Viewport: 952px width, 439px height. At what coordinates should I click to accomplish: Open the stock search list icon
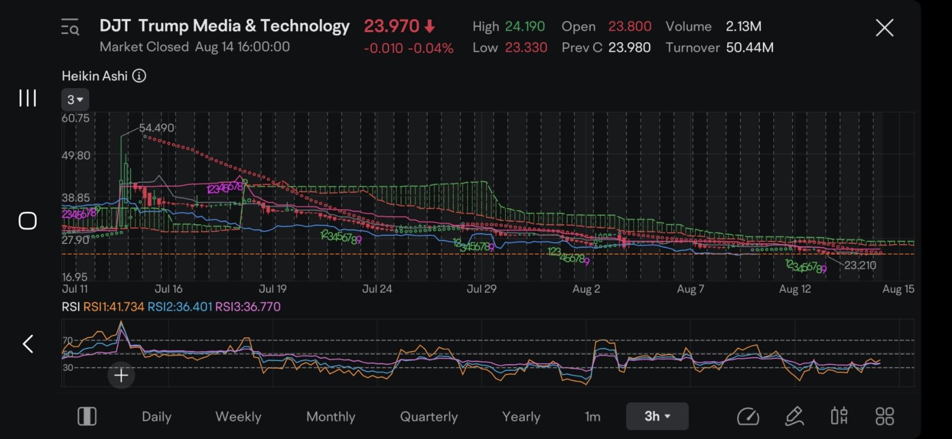pos(70,27)
